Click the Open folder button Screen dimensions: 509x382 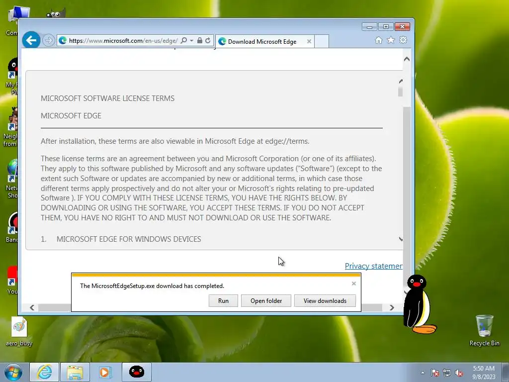click(x=266, y=301)
